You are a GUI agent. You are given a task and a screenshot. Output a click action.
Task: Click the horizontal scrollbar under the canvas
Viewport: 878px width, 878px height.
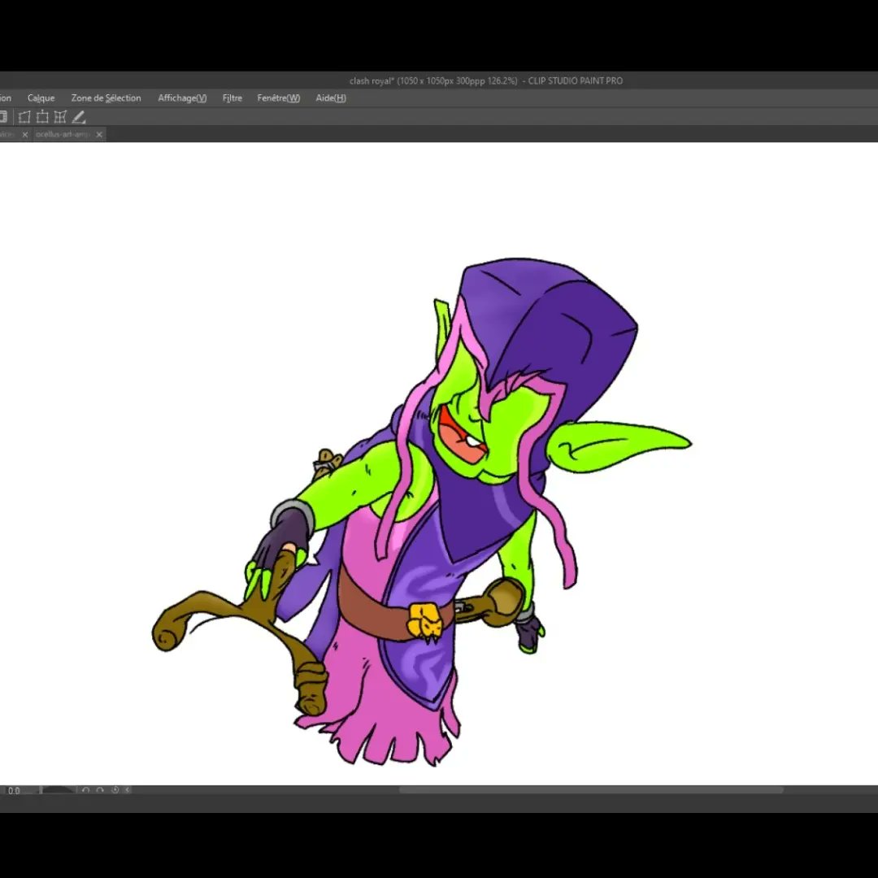pos(591,790)
